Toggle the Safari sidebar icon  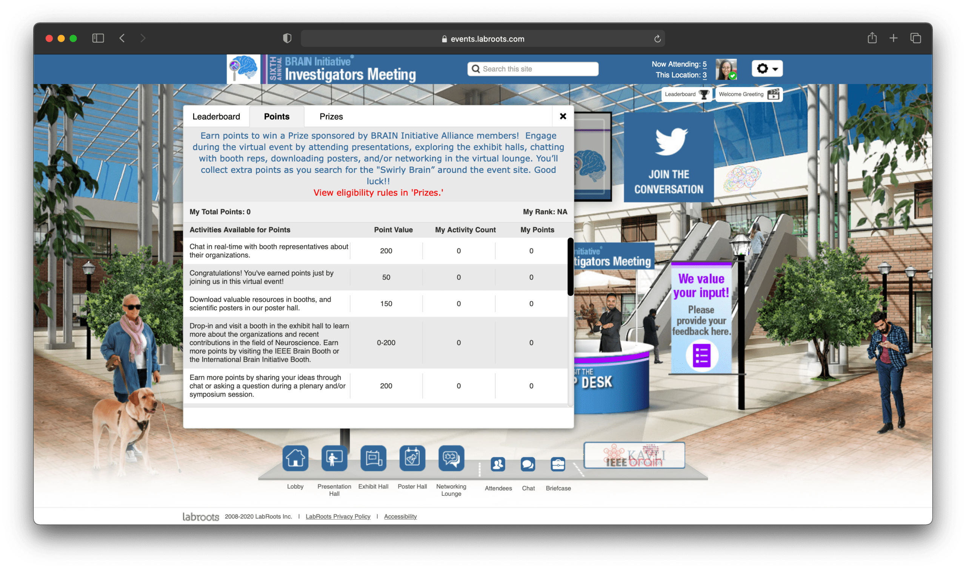coord(98,39)
